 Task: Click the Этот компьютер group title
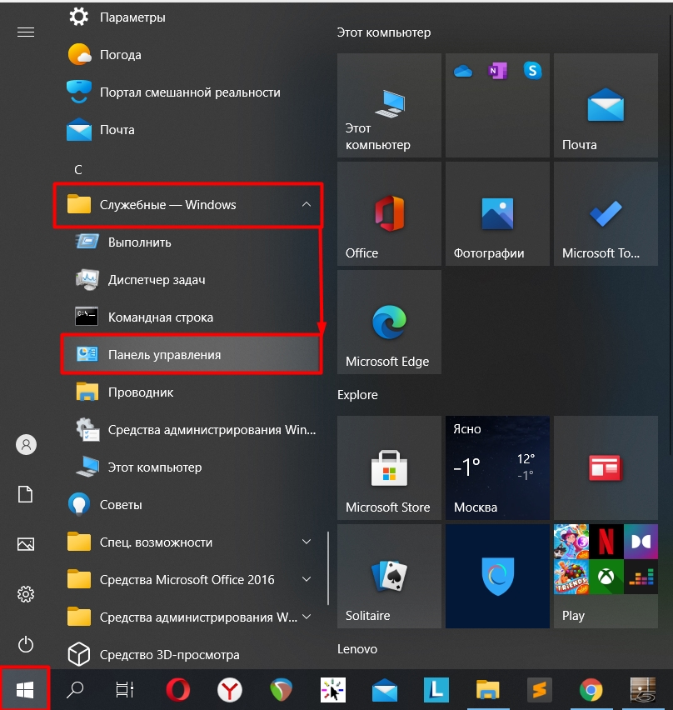point(384,32)
